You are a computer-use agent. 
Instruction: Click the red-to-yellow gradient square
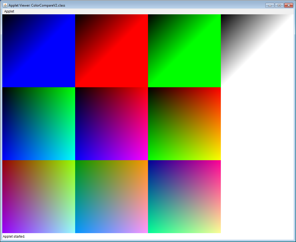click(x=184, y=124)
